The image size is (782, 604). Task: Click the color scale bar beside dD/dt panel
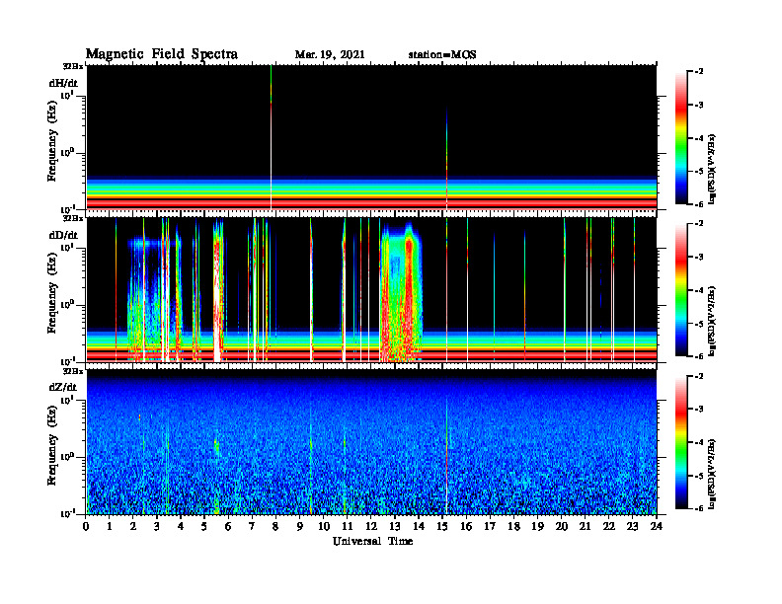(x=681, y=290)
